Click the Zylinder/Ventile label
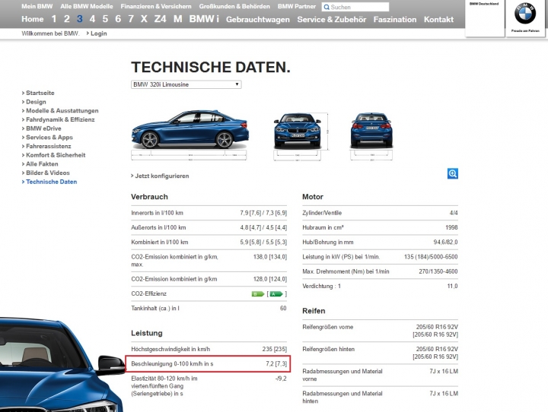Image resolution: width=548 pixels, height=412 pixels. click(322, 213)
